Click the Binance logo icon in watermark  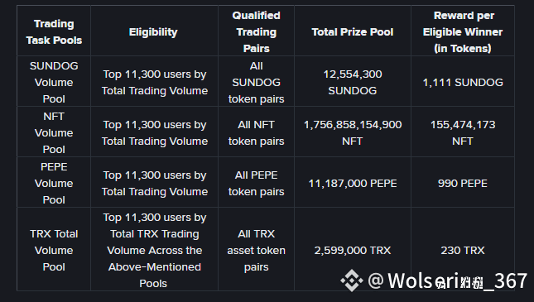coord(352,280)
